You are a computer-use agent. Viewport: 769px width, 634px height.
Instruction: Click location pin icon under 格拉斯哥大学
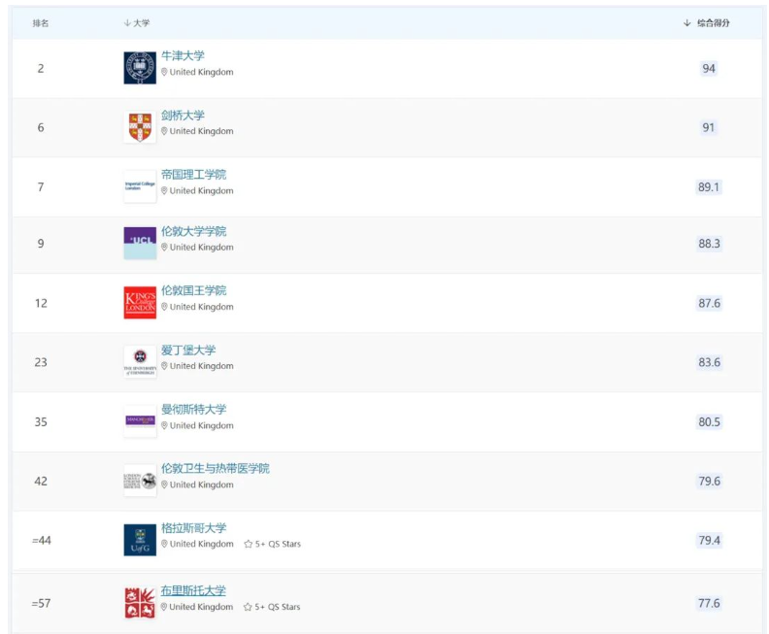click(164, 544)
